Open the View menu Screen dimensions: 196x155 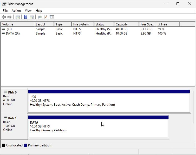pyautogui.click(x=28, y=11)
